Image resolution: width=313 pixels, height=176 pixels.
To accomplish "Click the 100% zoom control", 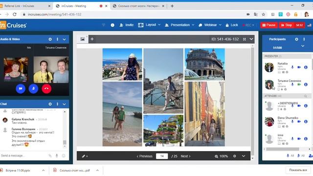I will click(x=221, y=156).
